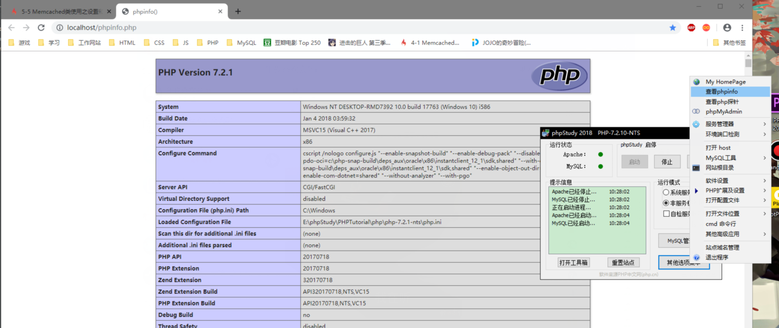Open the MySQL bookmark folder
Image resolution: width=779 pixels, height=328 pixels.
click(x=242, y=43)
